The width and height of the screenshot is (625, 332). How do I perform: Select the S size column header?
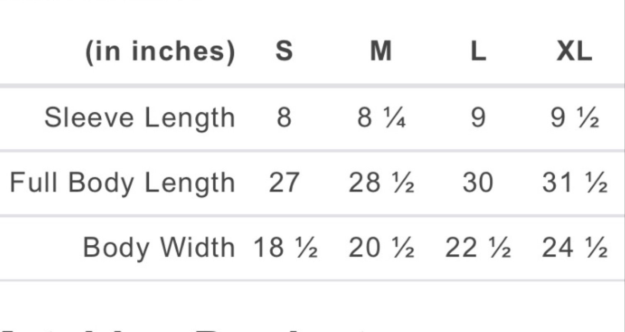click(x=284, y=52)
